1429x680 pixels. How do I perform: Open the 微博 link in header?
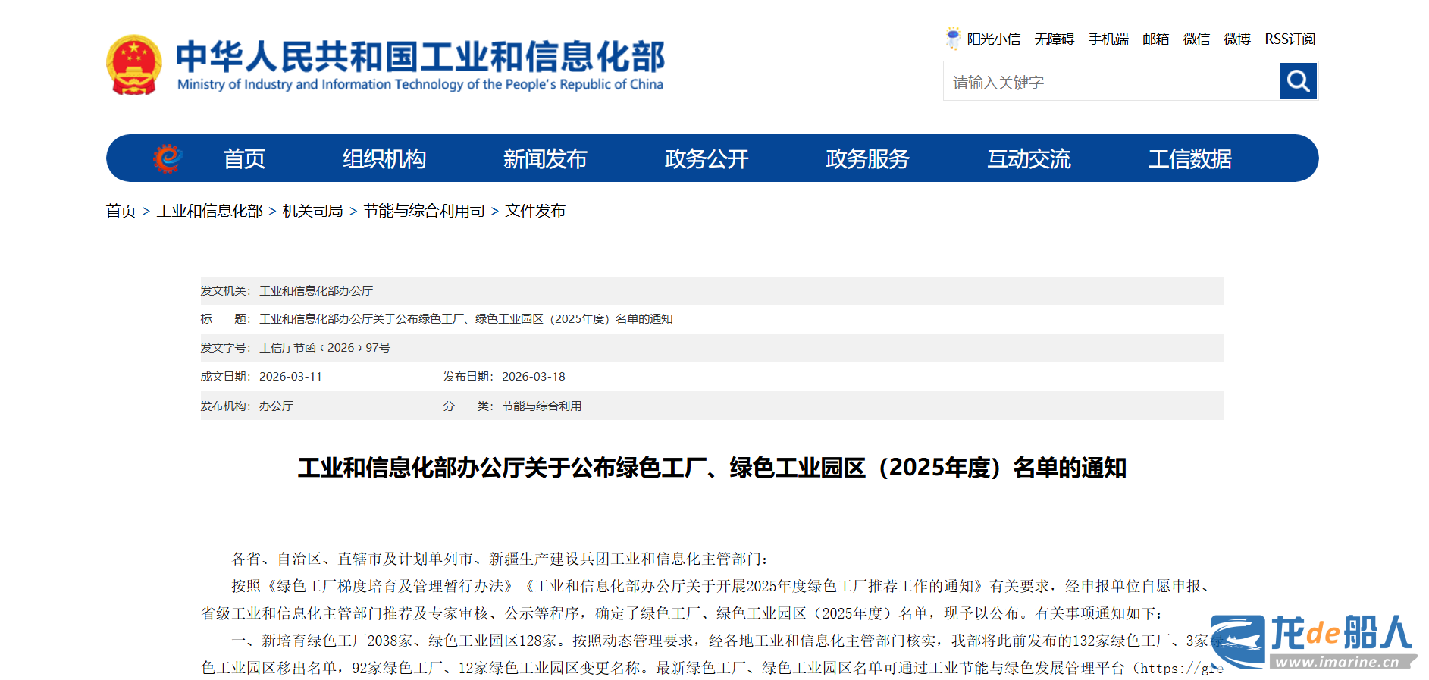(1236, 39)
